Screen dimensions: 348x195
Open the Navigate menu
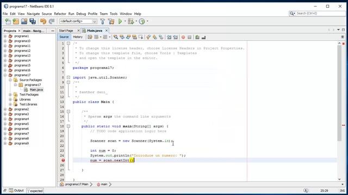tap(33, 14)
